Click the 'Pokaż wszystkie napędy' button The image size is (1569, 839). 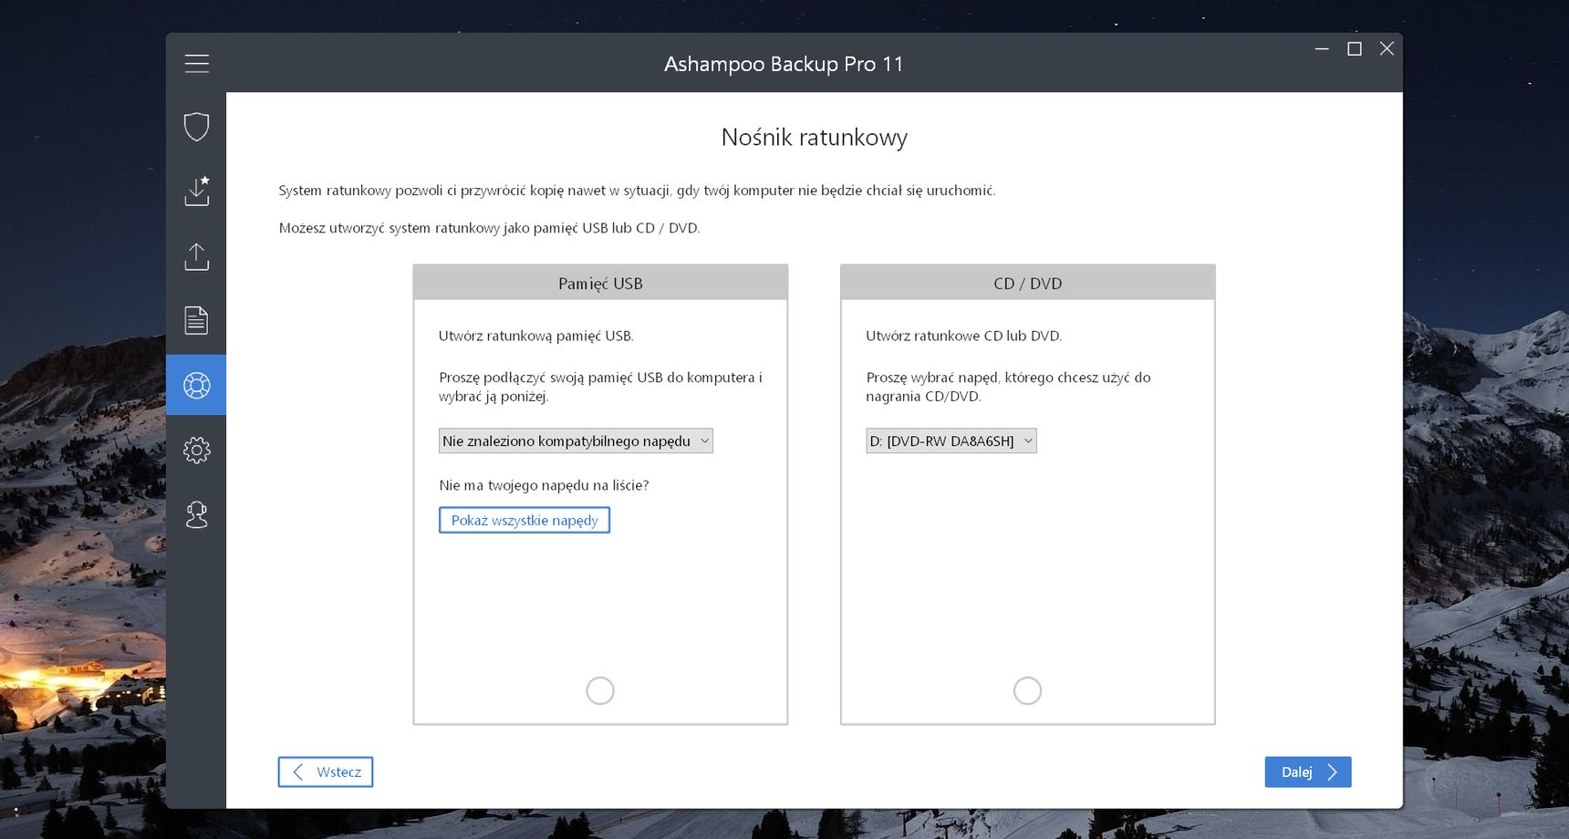click(525, 520)
